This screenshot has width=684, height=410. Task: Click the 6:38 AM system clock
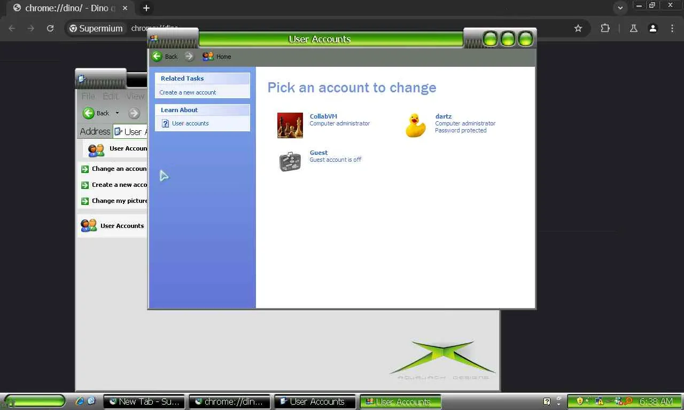(656, 401)
